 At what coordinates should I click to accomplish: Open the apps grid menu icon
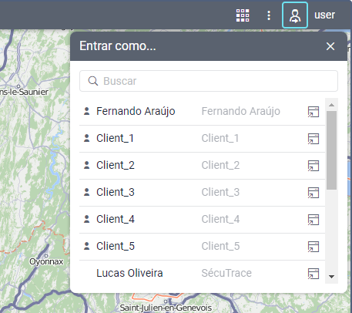(x=243, y=15)
